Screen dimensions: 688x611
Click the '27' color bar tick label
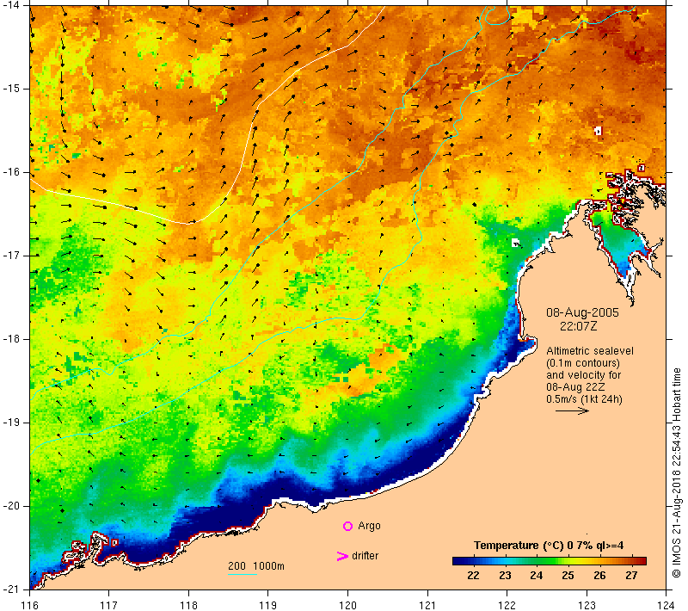coord(631,576)
